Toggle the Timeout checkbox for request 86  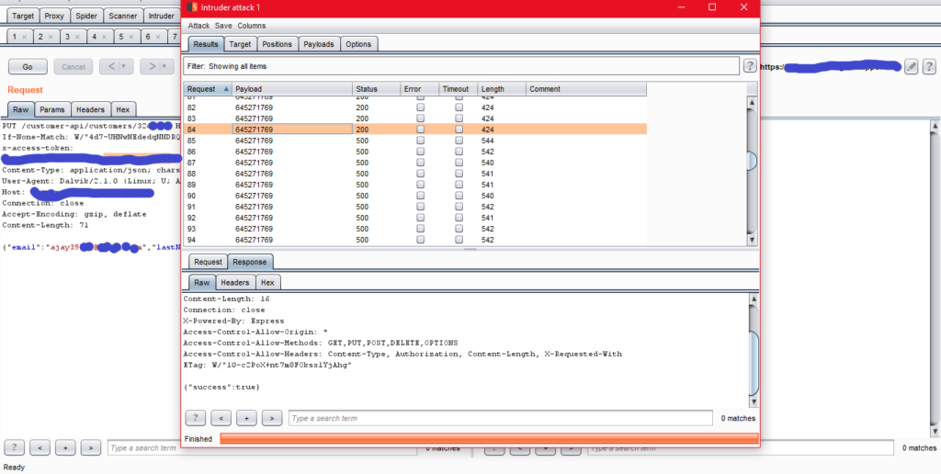pos(459,152)
